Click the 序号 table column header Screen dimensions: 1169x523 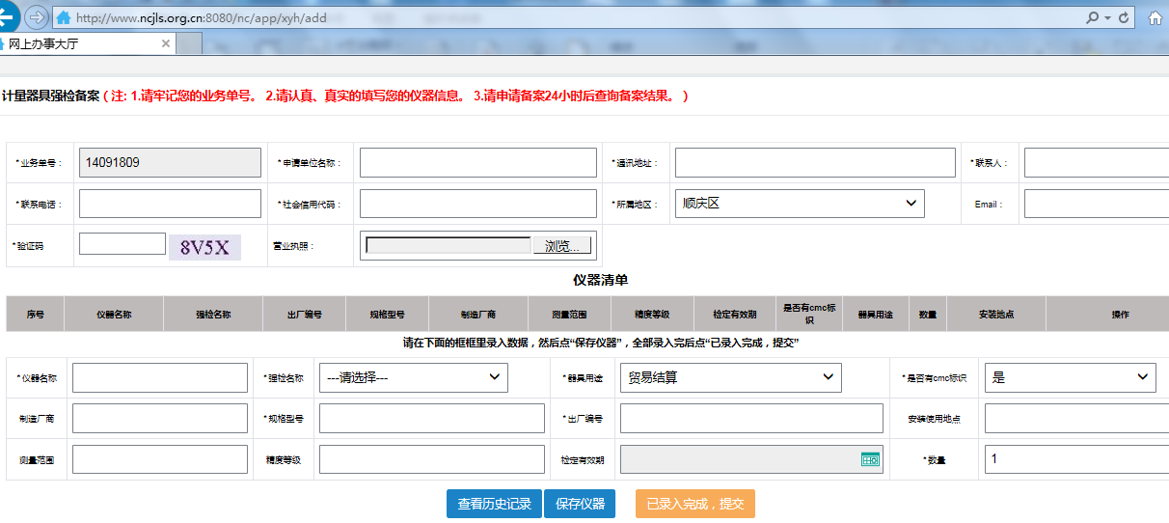tap(36, 315)
